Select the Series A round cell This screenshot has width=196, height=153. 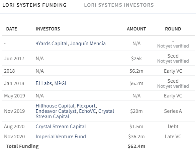pos(173,111)
